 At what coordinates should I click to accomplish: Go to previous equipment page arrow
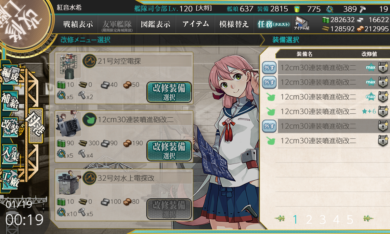tap(279, 219)
